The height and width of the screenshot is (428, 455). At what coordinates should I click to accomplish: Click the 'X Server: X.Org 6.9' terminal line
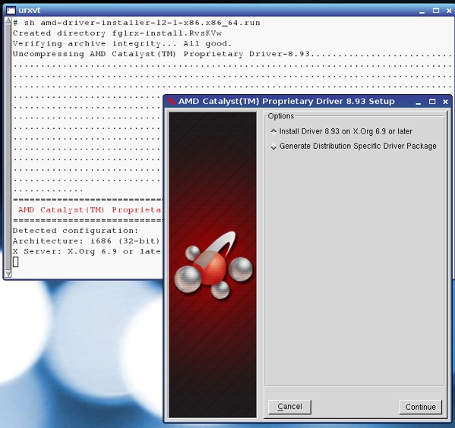click(x=87, y=252)
